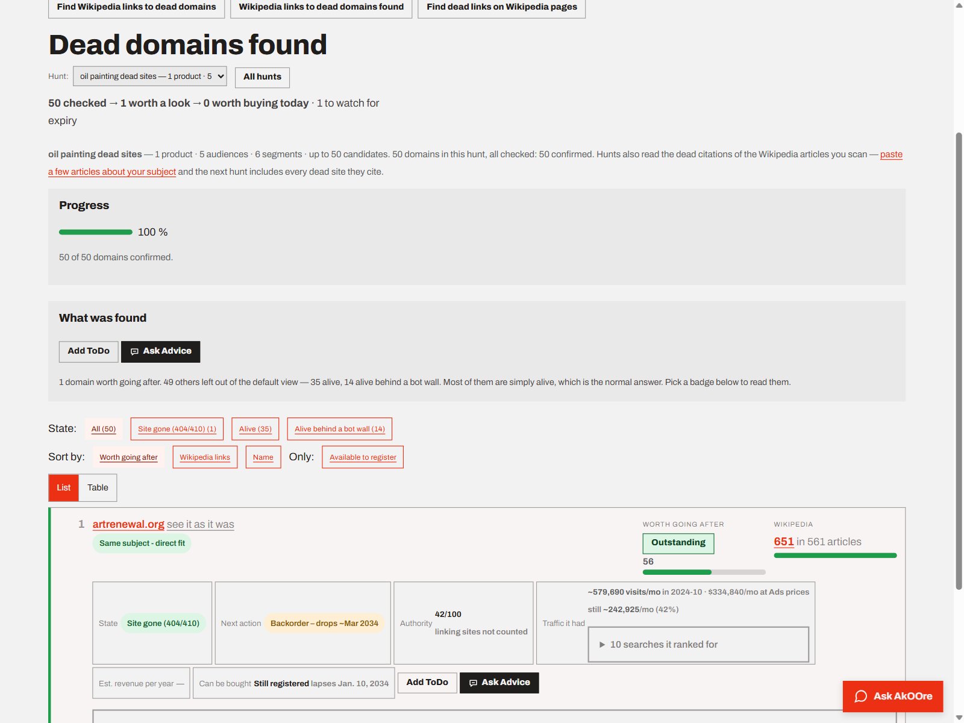Show only Available to register
964x723 pixels.
click(363, 457)
